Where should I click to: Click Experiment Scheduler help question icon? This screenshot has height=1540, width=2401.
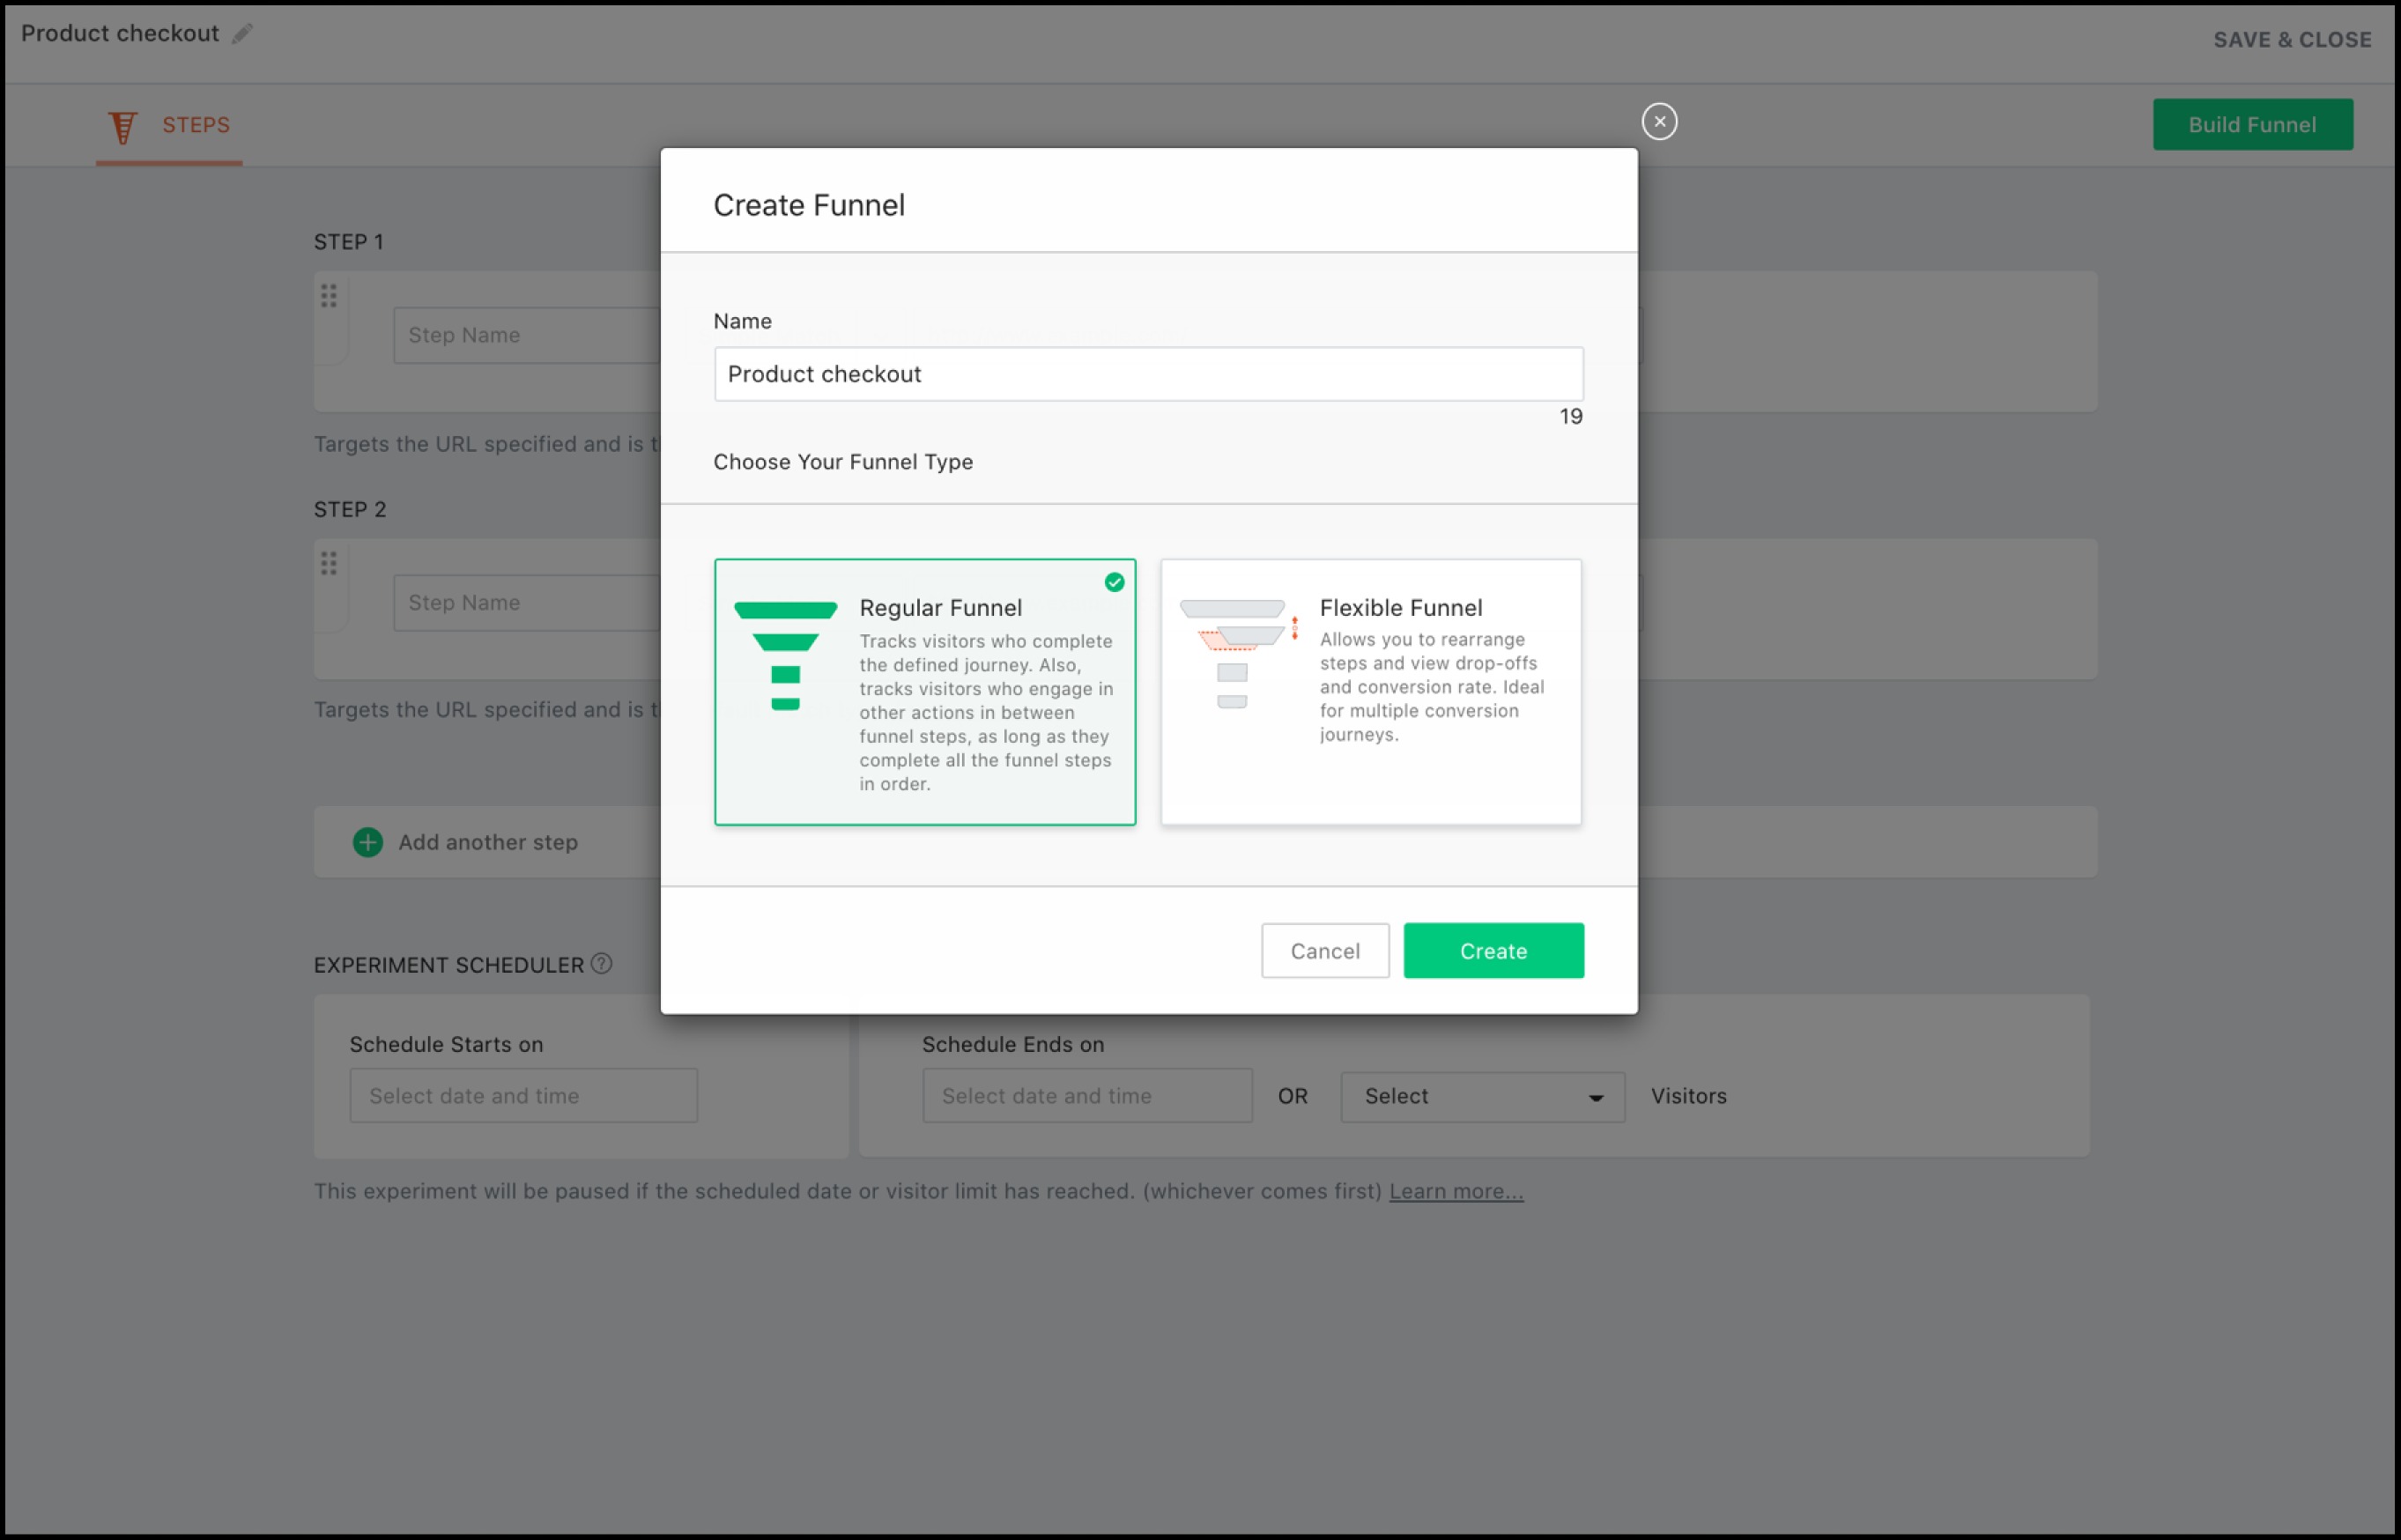point(601,964)
